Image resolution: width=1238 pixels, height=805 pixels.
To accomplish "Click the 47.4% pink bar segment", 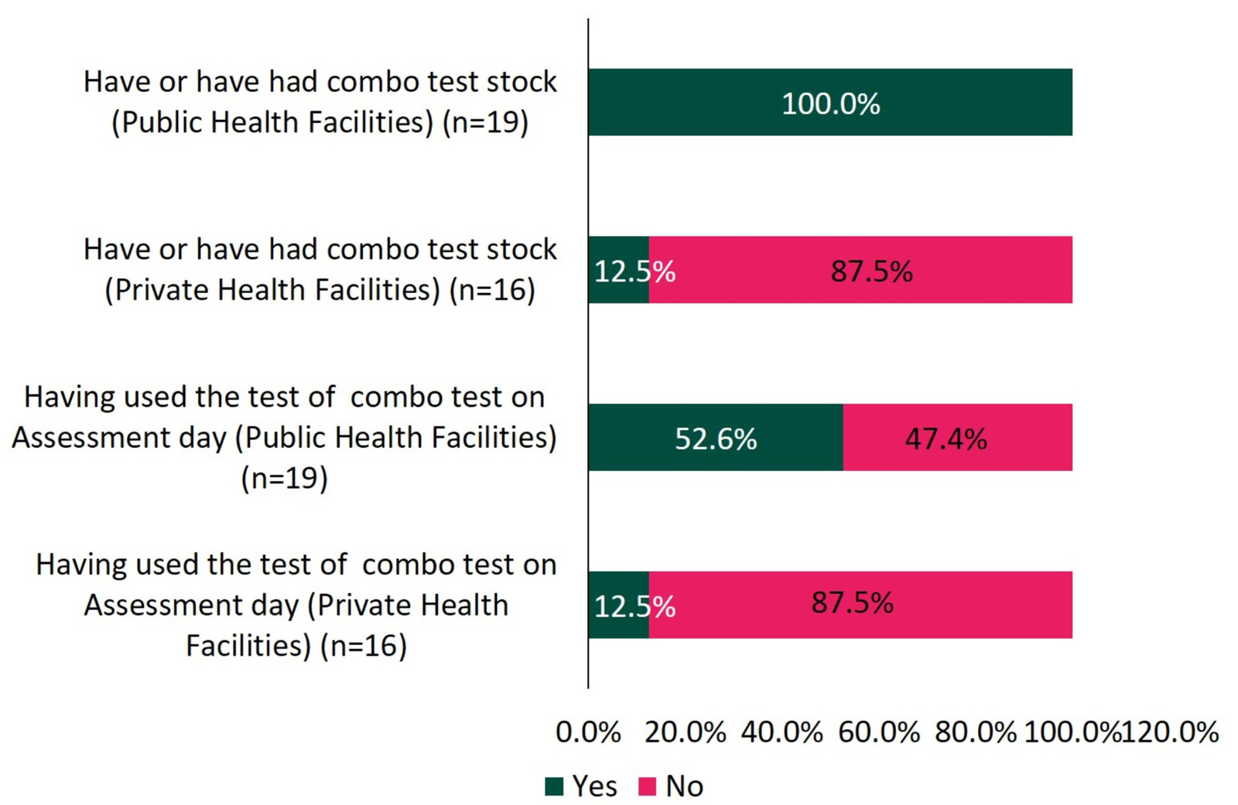I will (957, 437).
